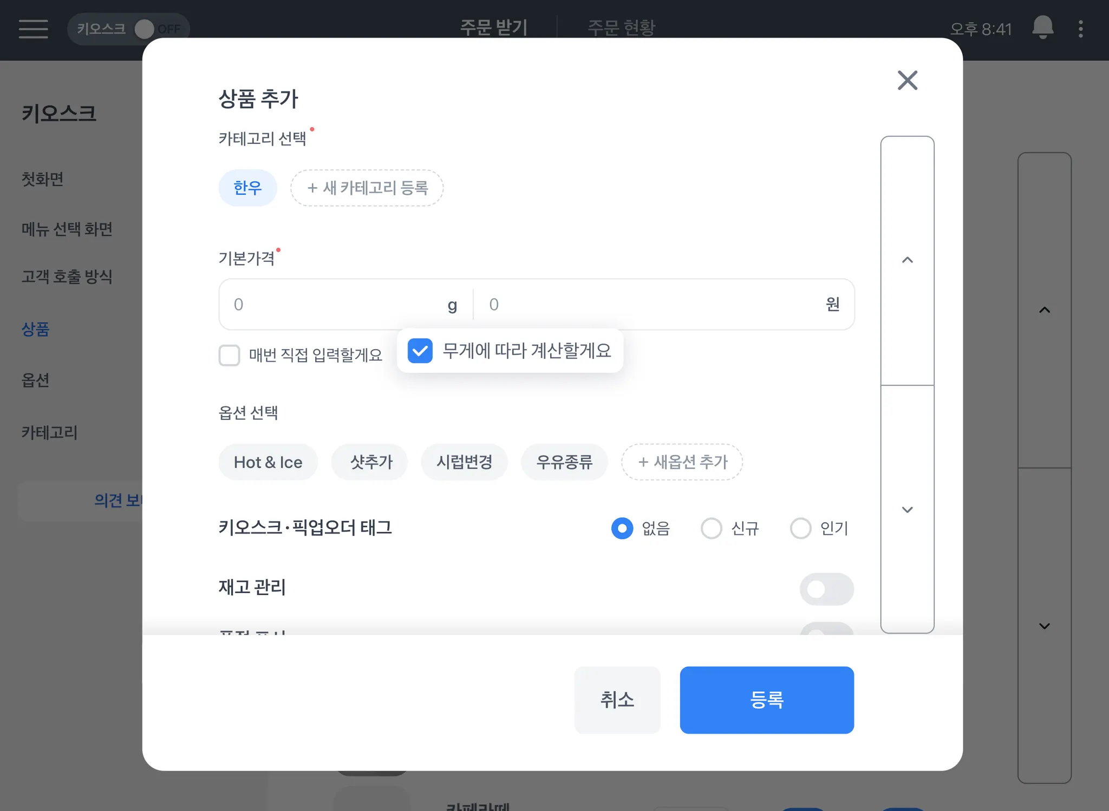
Task: Click the blue 등록 button
Action: [x=766, y=700]
